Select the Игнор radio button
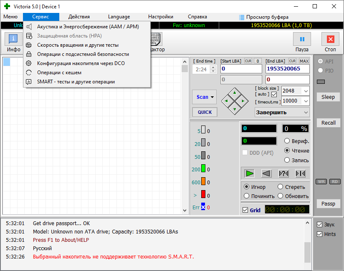The image size is (344, 271). (246, 187)
